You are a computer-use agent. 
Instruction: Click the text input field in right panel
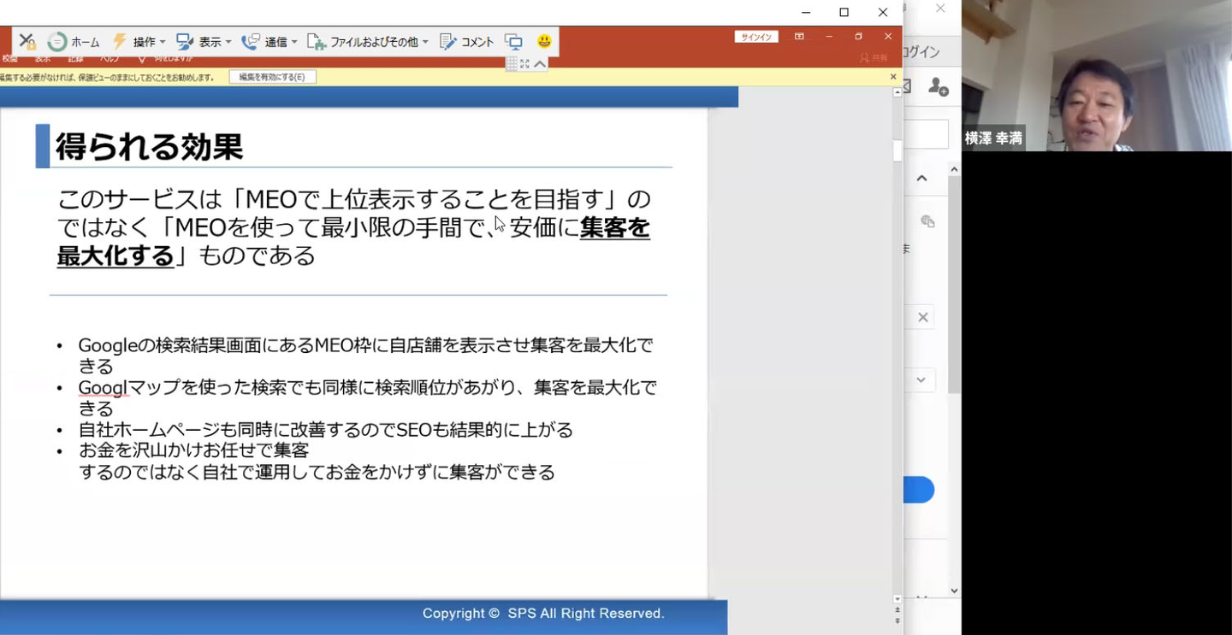(x=927, y=134)
